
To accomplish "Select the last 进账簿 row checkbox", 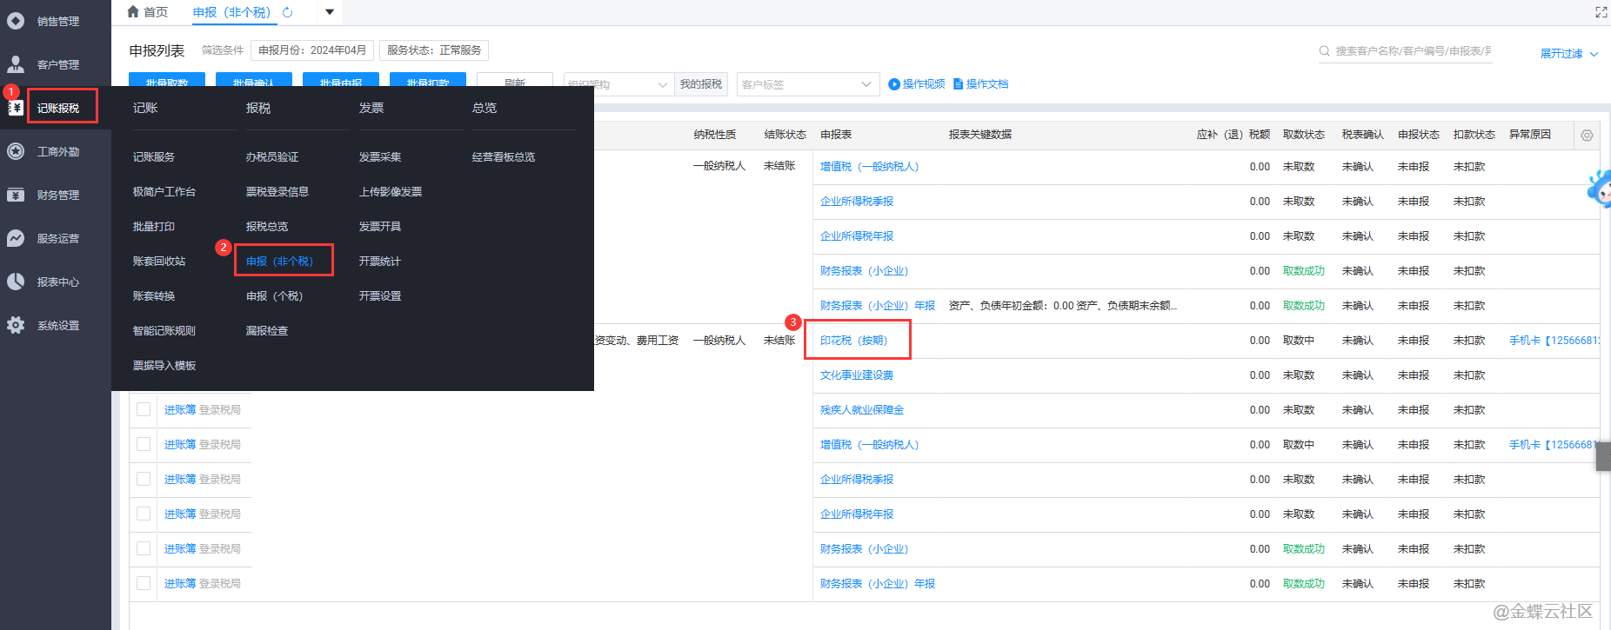I will point(144,583).
